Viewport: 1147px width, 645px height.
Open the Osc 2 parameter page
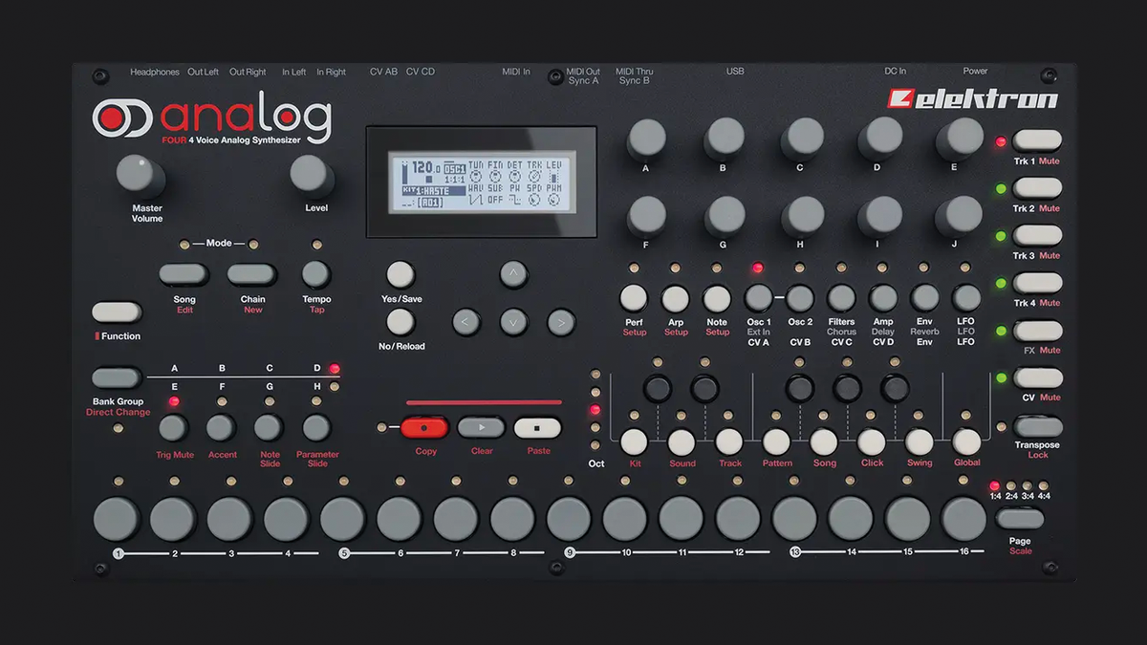tap(800, 298)
